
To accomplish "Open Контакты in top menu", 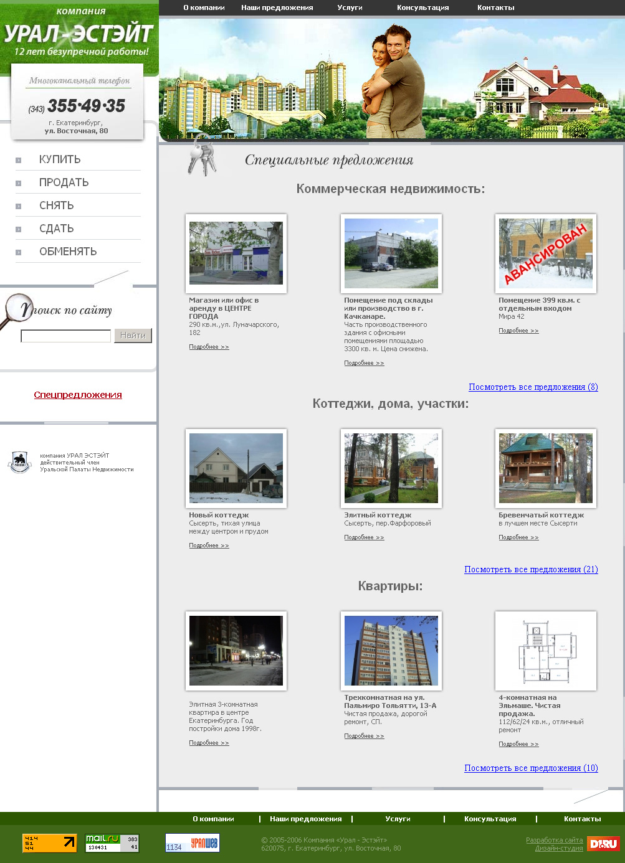I will coord(496,7).
